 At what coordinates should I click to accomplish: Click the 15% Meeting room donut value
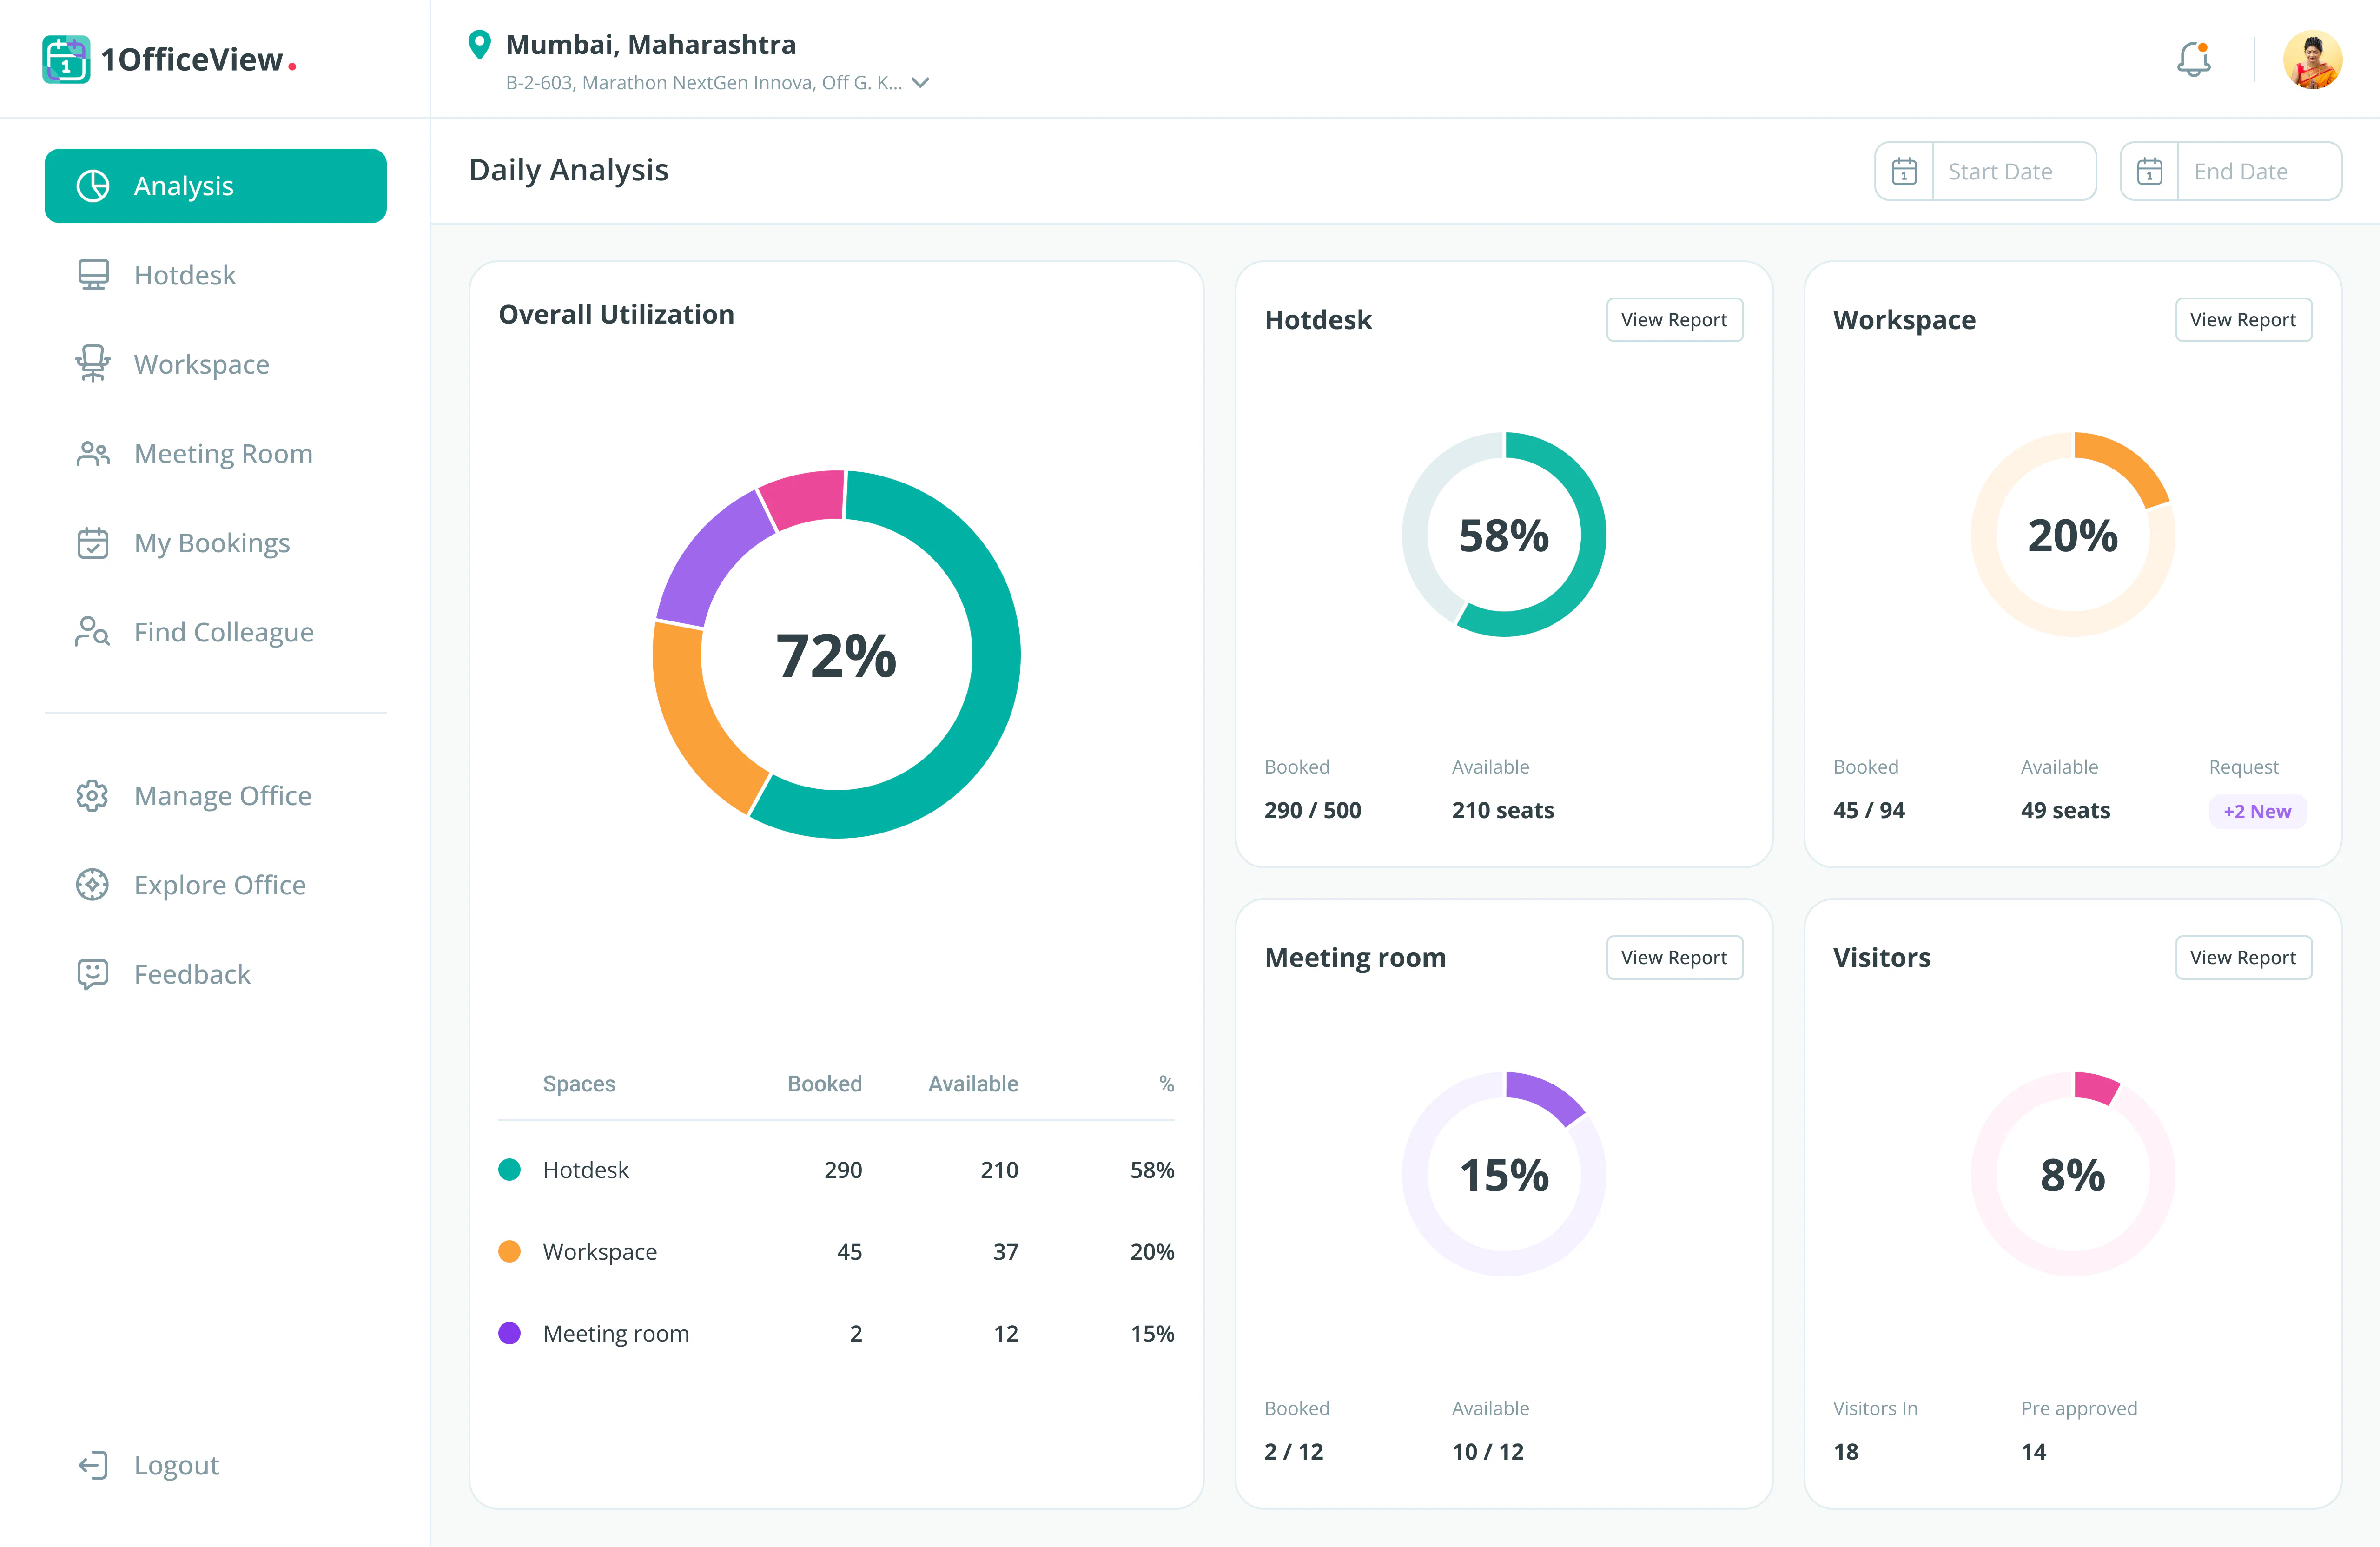tap(1504, 1176)
